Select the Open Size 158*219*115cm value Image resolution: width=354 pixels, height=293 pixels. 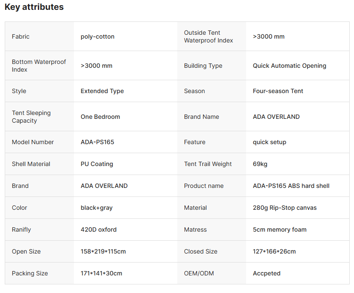click(x=103, y=251)
